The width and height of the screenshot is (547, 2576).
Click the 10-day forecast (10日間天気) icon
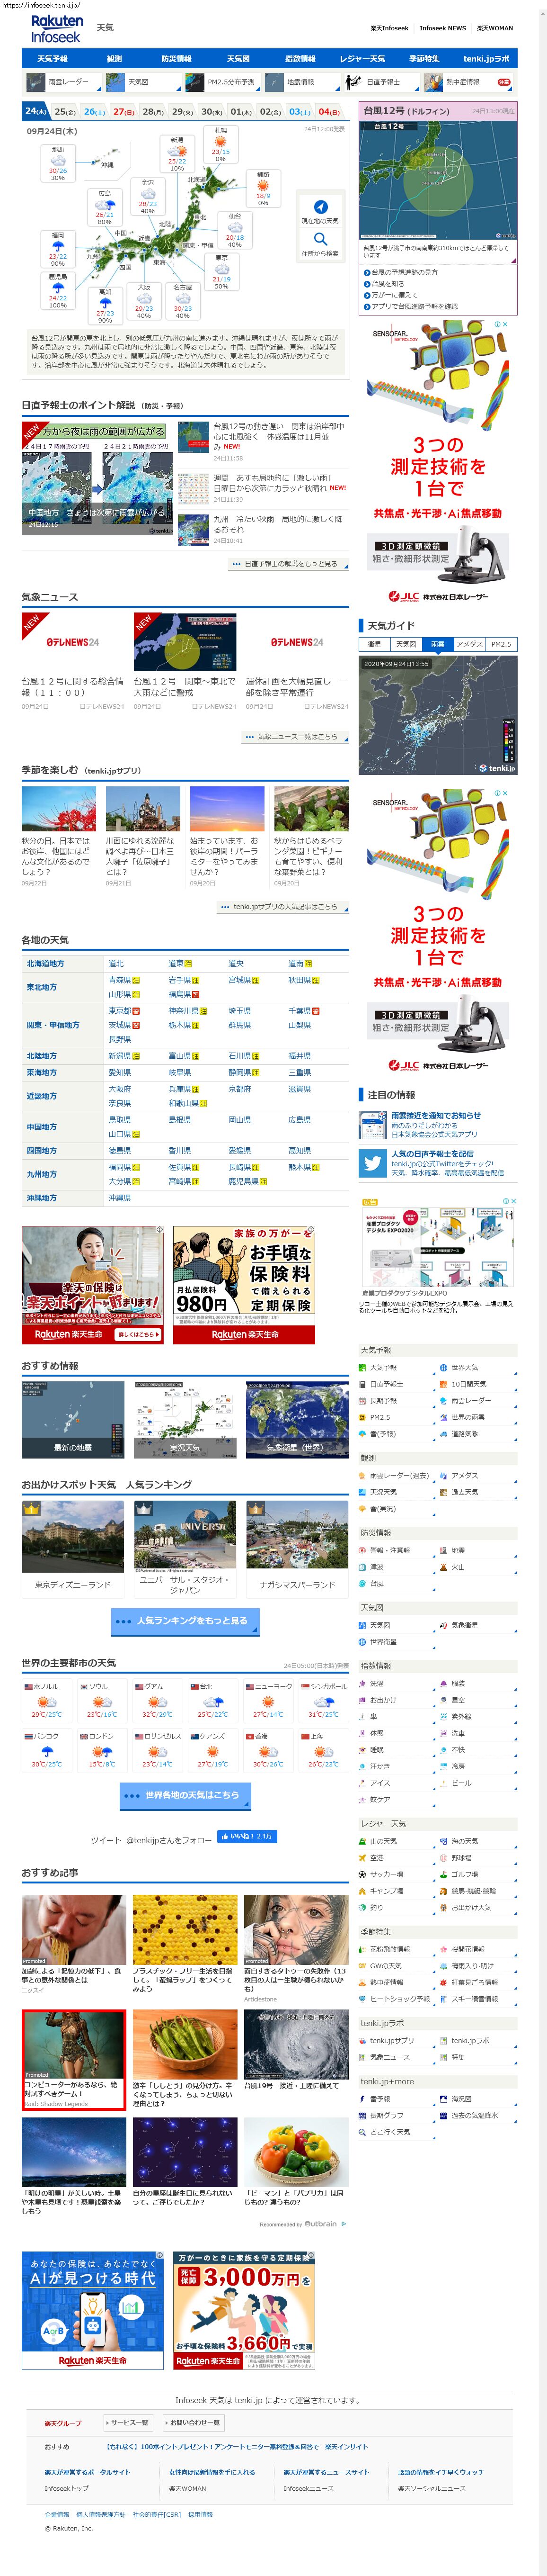coord(443,1384)
